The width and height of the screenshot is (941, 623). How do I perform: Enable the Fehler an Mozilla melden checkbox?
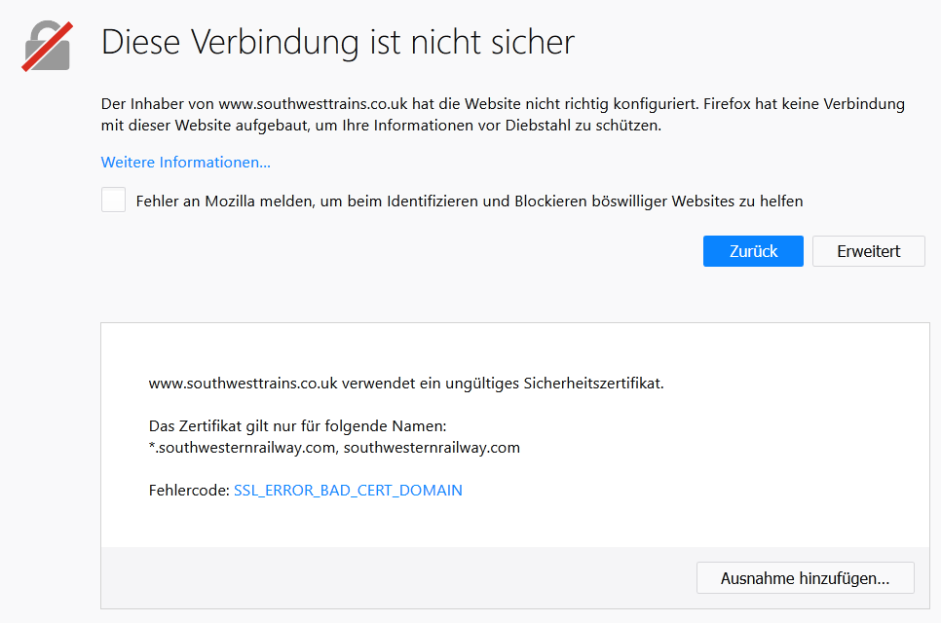tap(113, 200)
